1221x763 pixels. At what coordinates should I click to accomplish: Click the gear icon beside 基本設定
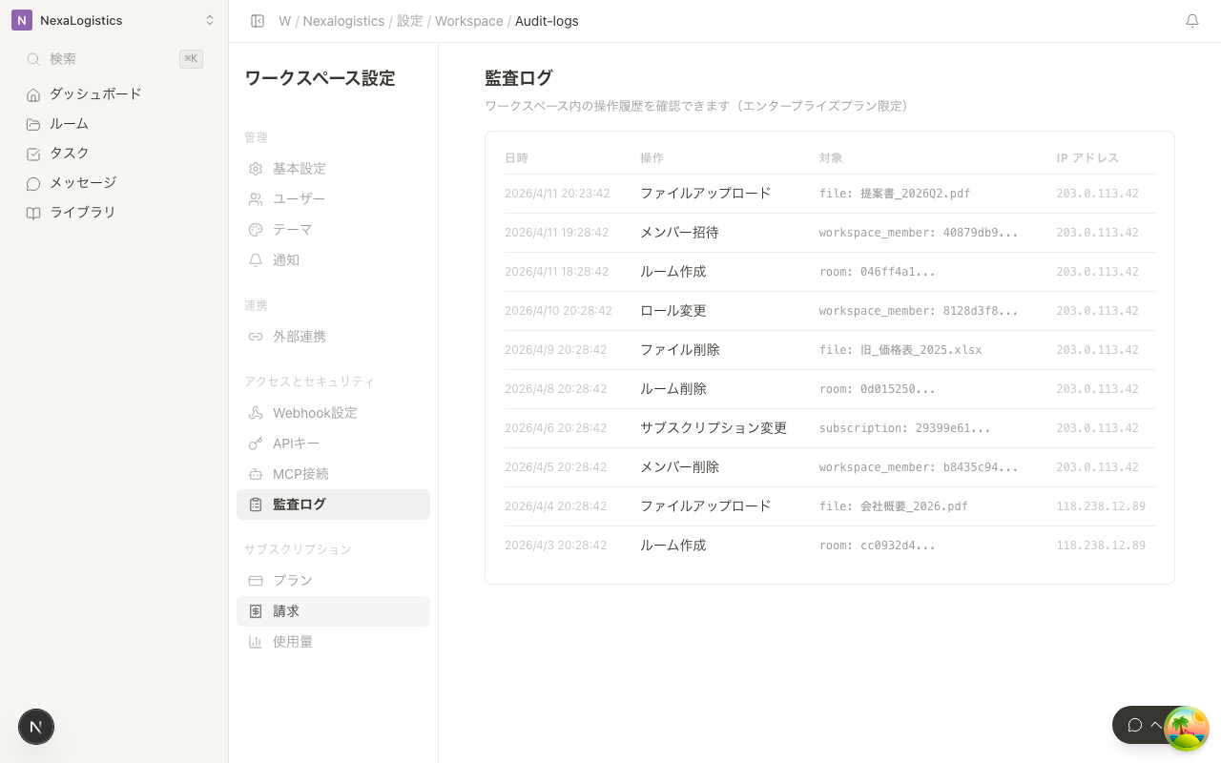256,169
